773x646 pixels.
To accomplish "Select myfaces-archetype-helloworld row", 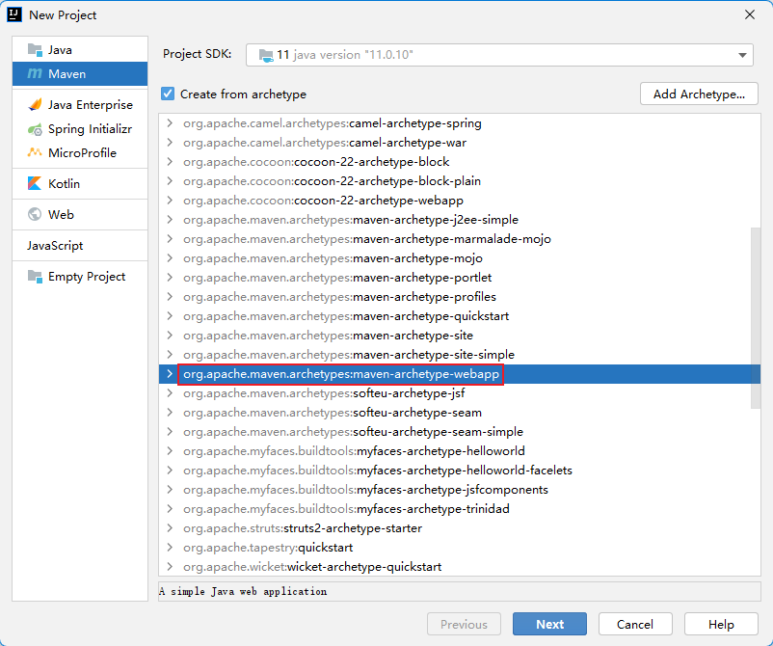I will click(460, 450).
